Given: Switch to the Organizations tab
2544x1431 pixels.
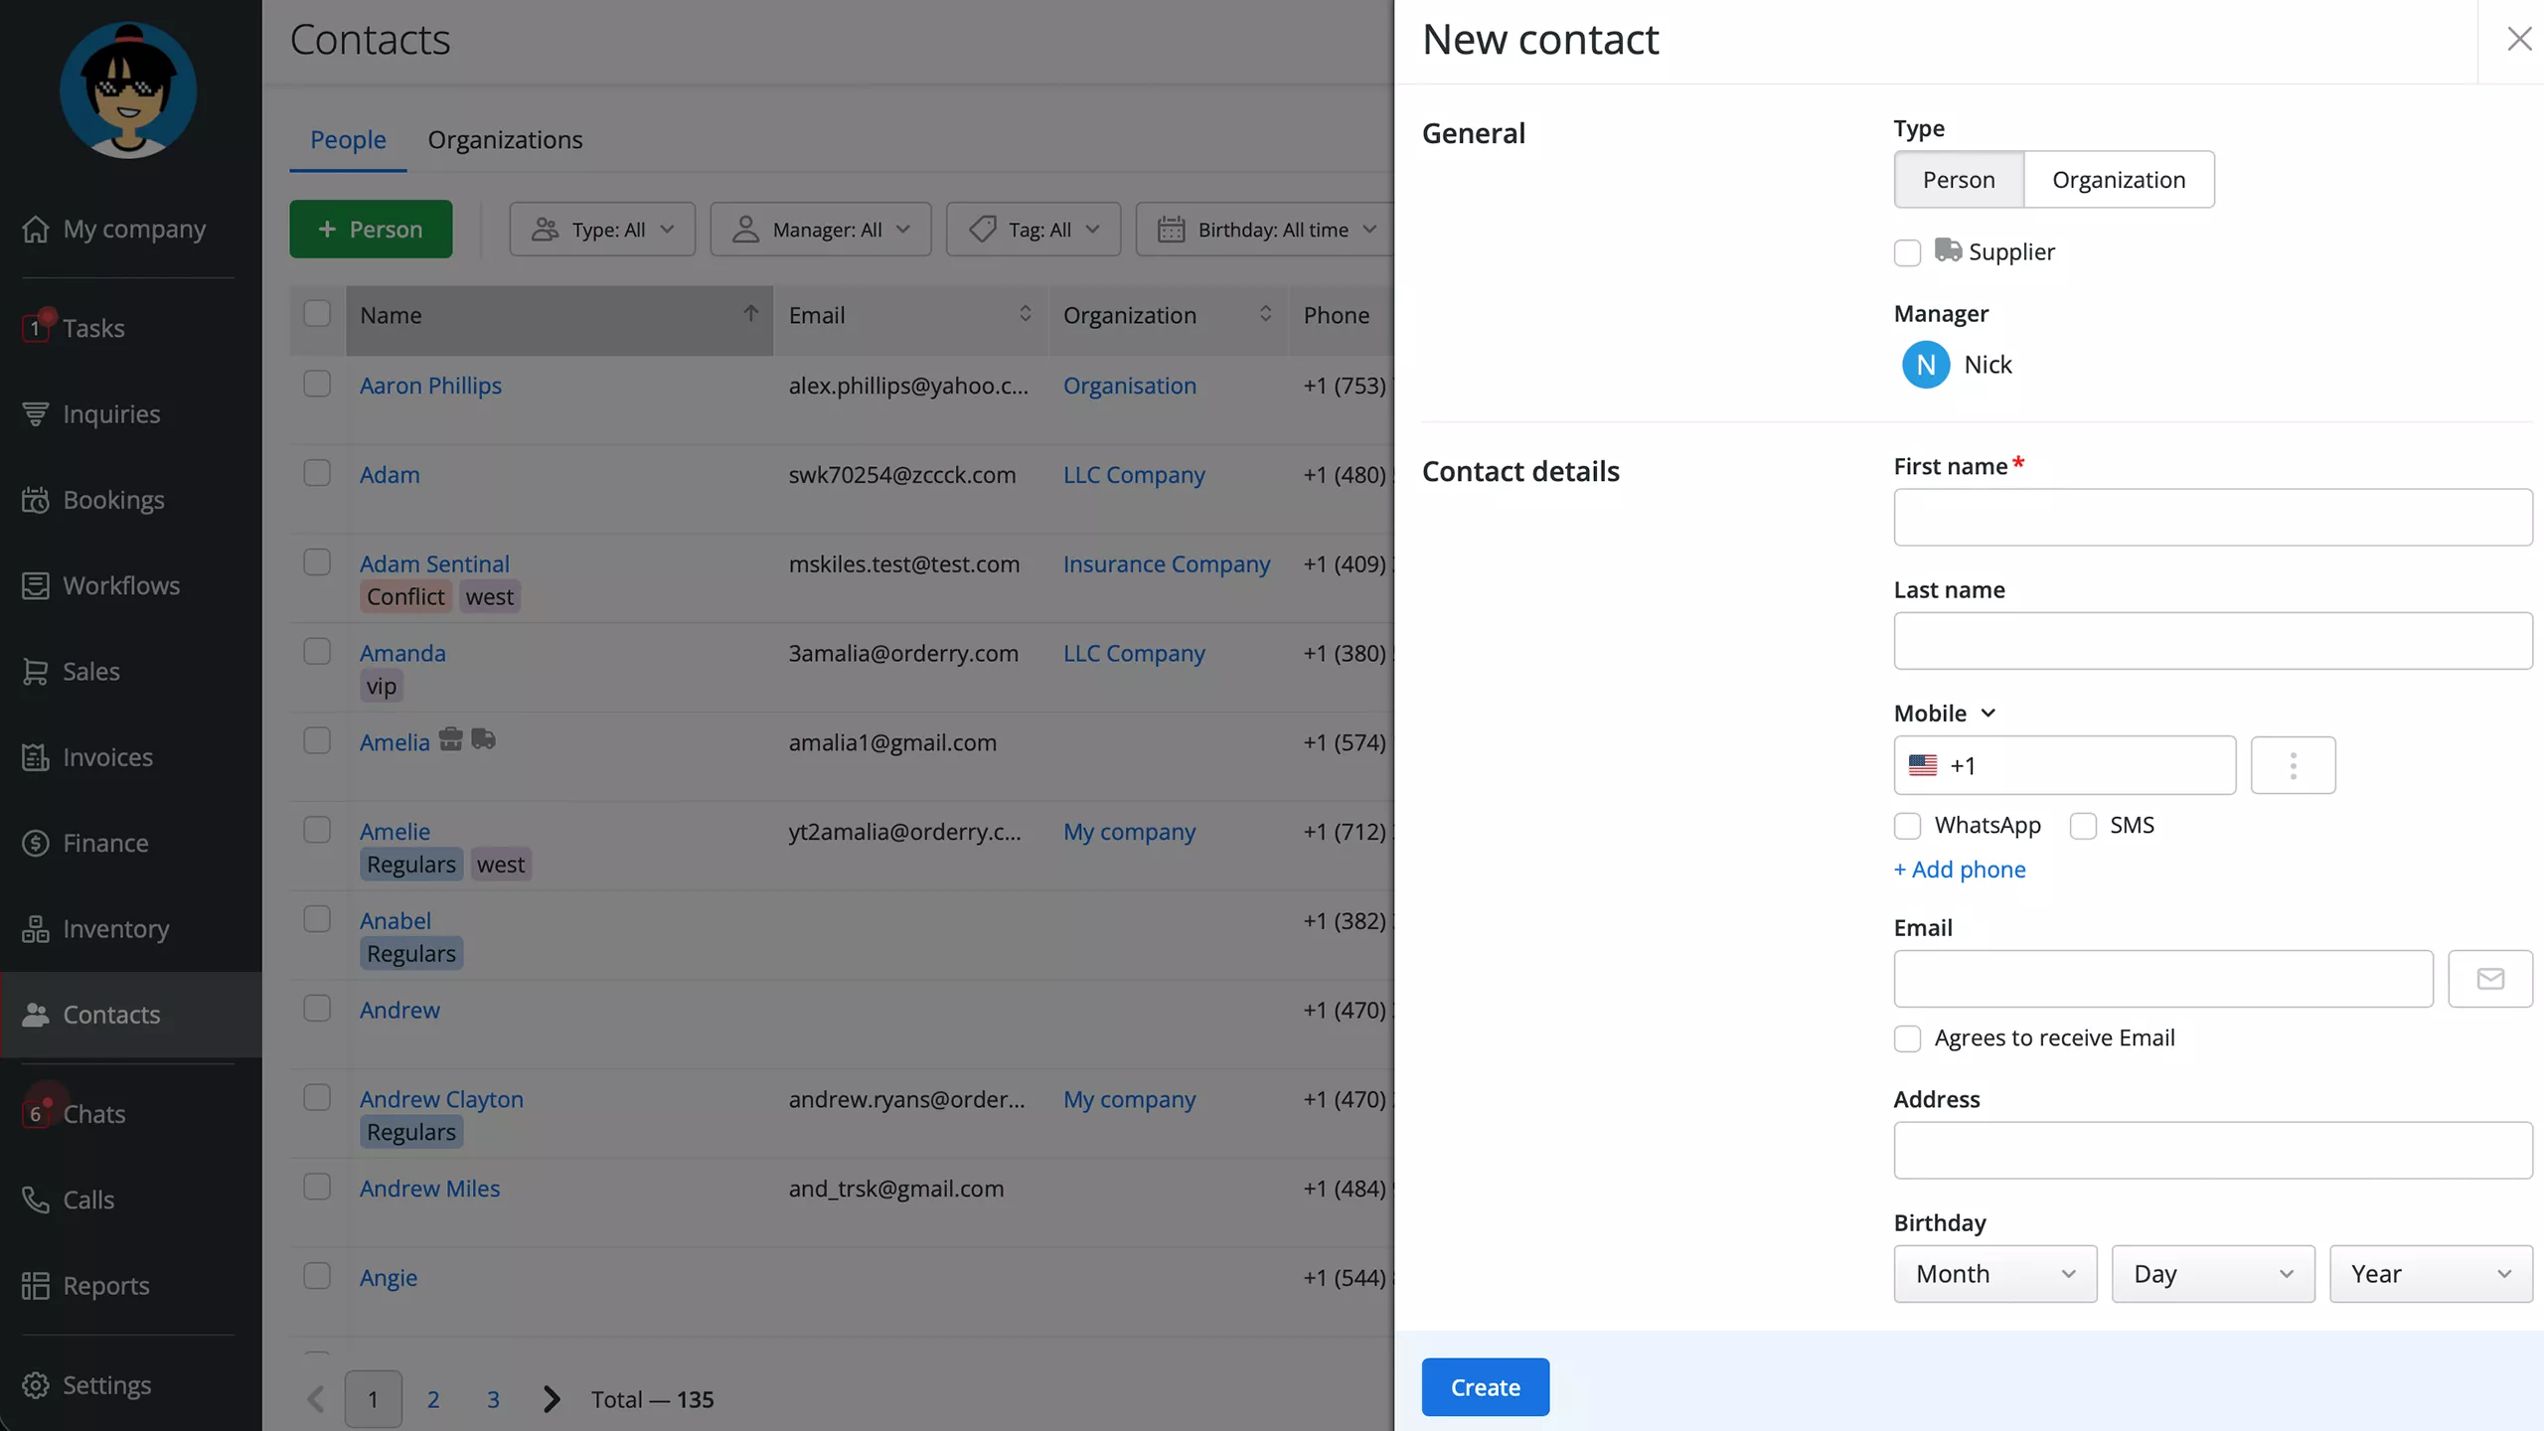Looking at the screenshot, I should pos(505,139).
